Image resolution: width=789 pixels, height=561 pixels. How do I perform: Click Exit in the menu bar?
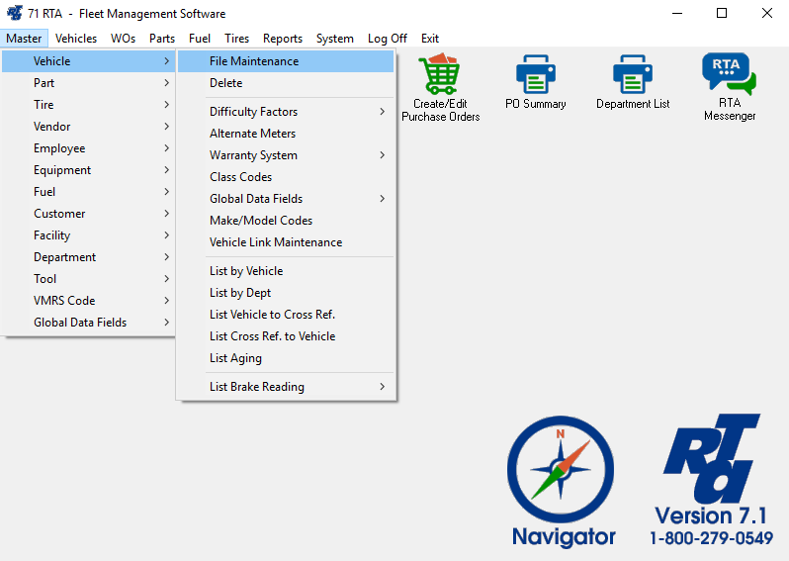click(430, 39)
